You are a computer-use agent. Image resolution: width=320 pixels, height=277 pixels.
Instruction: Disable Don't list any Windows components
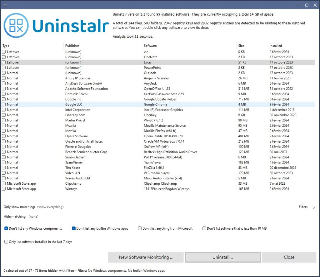point(6,229)
